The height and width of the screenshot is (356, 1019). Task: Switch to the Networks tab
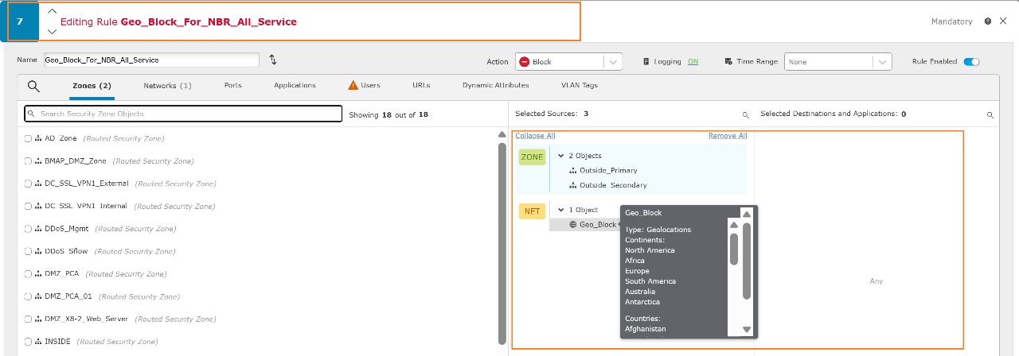click(x=167, y=86)
